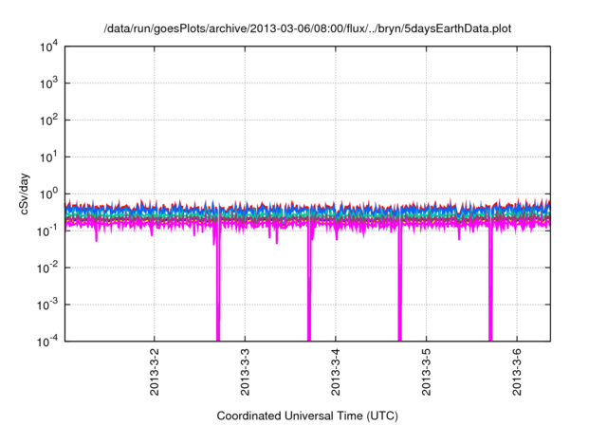Image resolution: width=607 pixels, height=425 pixels.
Task: Click the 10^4 y-axis tick label
Action: (x=48, y=46)
